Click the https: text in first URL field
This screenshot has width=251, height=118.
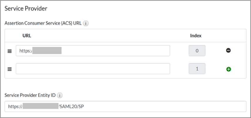(x=26, y=51)
